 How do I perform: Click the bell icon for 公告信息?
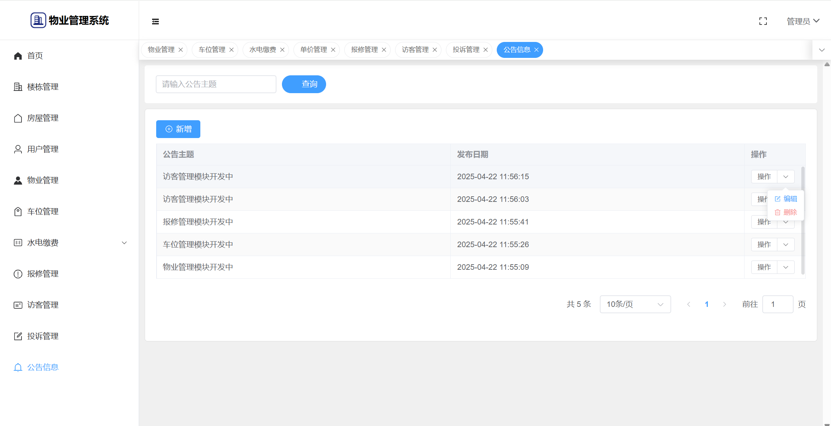point(18,367)
